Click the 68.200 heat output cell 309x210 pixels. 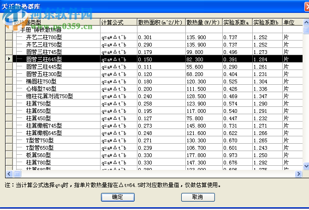coord(204,74)
